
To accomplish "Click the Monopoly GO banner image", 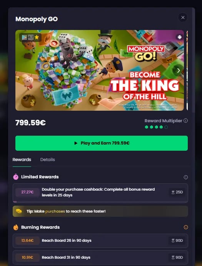I will pyautogui.click(x=100, y=70).
